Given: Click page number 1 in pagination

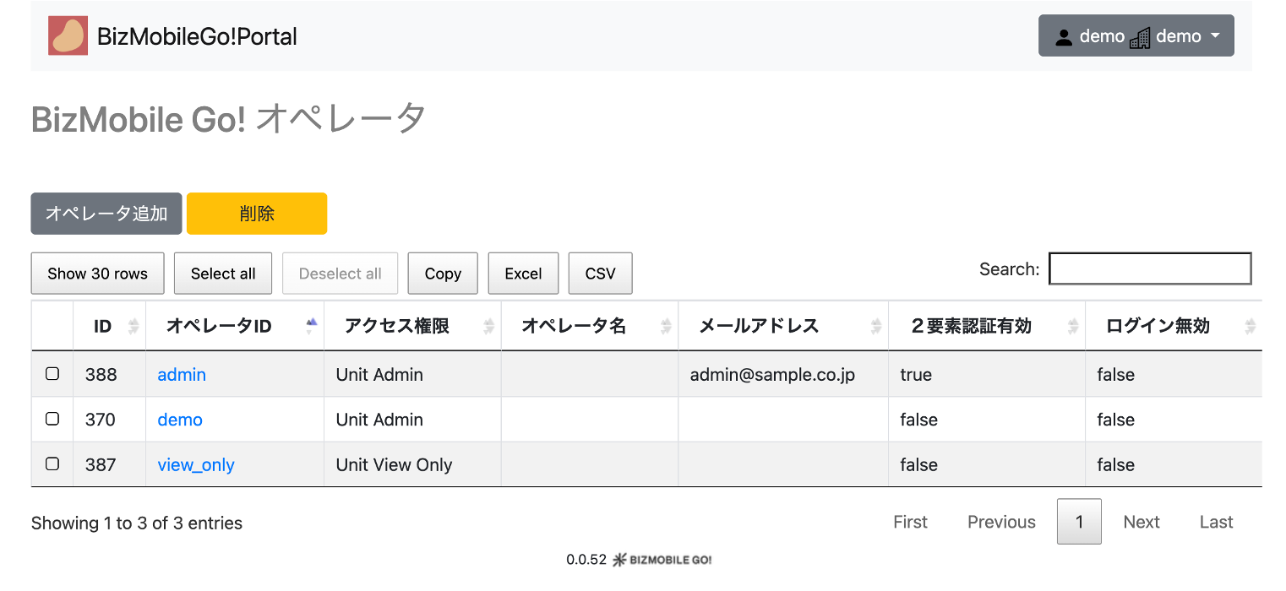Looking at the screenshot, I should point(1079,522).
